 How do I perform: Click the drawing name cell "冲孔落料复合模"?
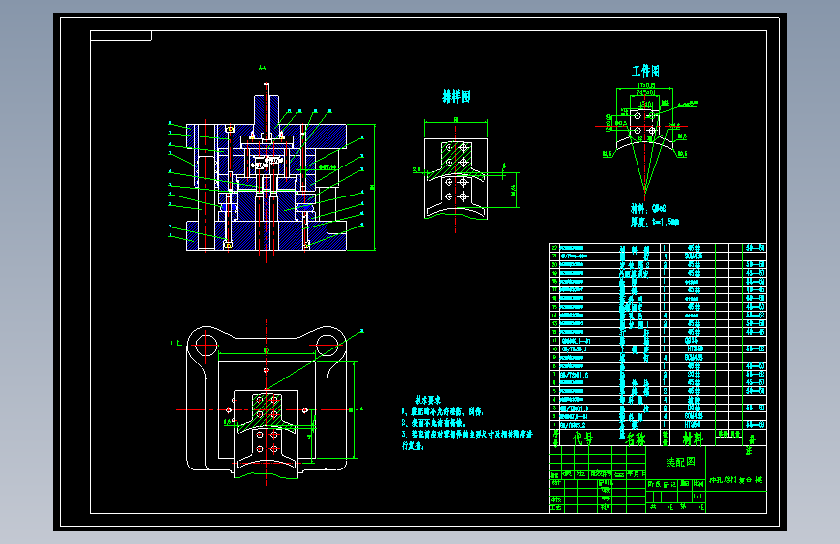coord(735,480)
